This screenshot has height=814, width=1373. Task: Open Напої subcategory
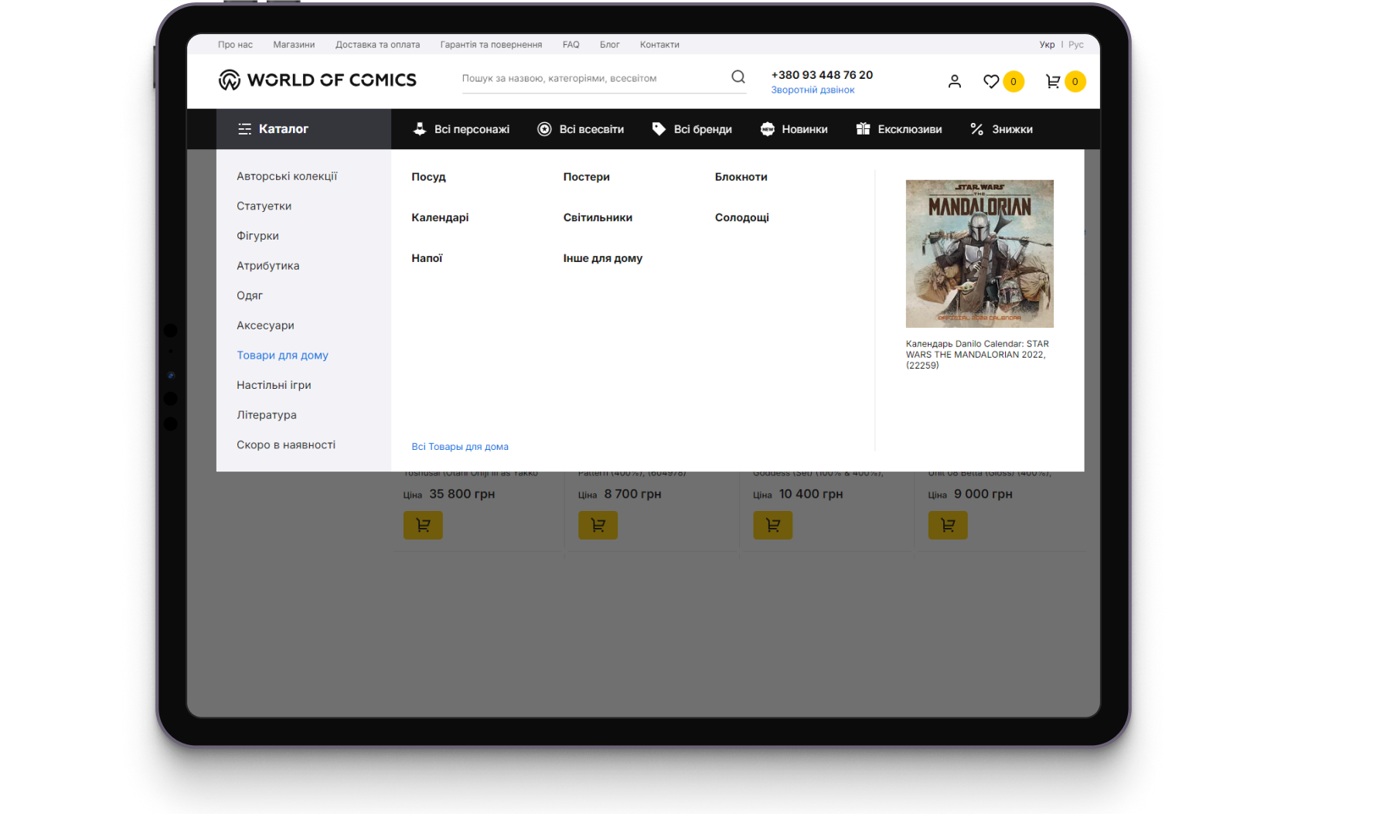click(x=427, y=258)
